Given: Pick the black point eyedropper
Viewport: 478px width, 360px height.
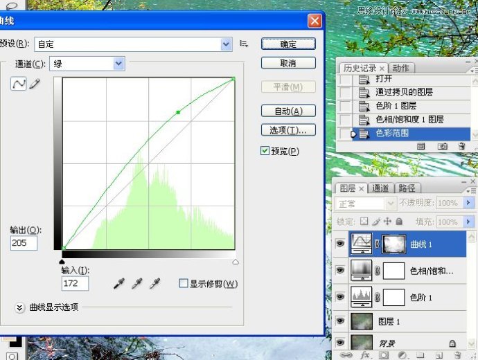Looking at the screenshot, I should pos(119,283).
